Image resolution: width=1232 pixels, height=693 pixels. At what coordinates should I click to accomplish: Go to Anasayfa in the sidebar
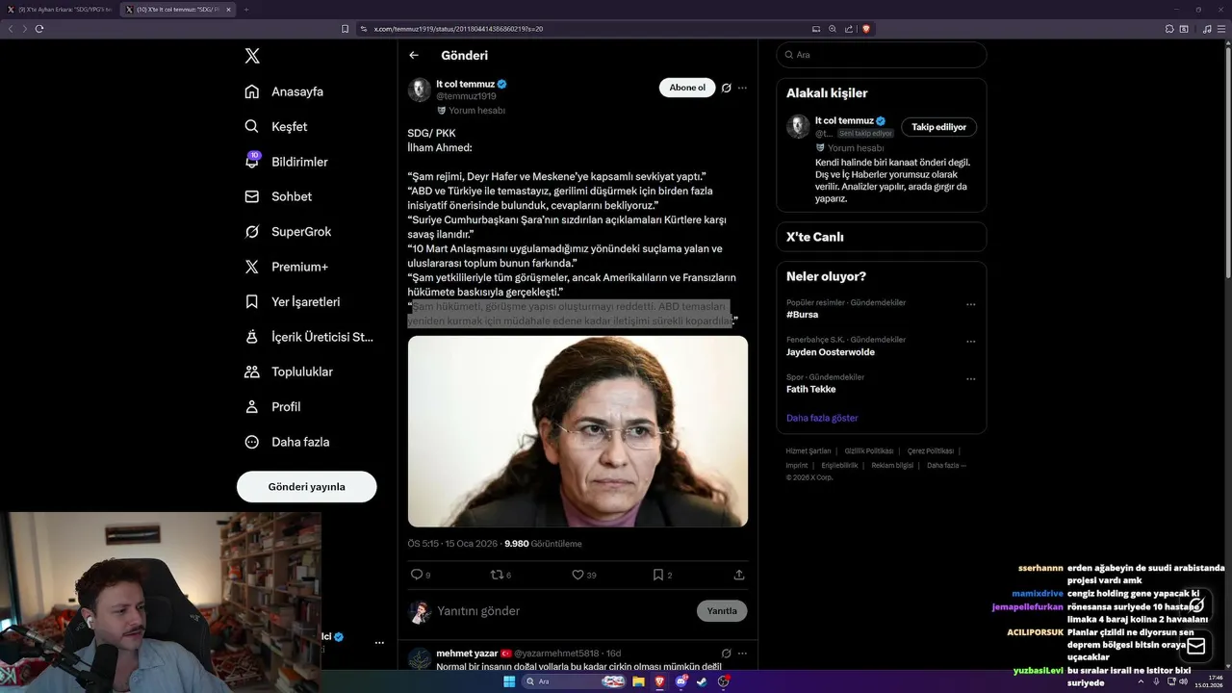click(x=284, y=91)
